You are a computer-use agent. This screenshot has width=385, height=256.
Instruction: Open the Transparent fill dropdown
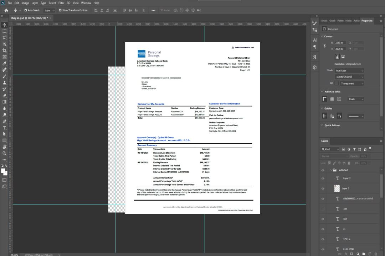(351, 84)
